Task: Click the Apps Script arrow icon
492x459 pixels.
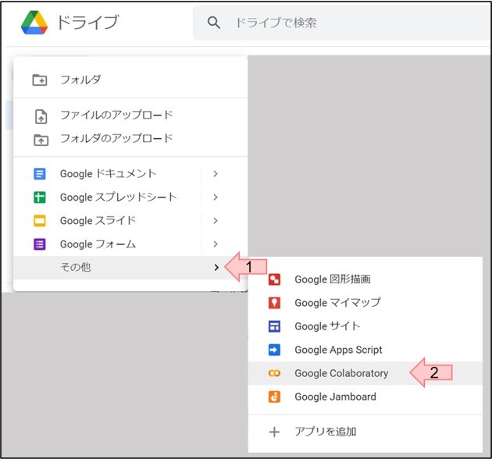Action: point(275,350)
